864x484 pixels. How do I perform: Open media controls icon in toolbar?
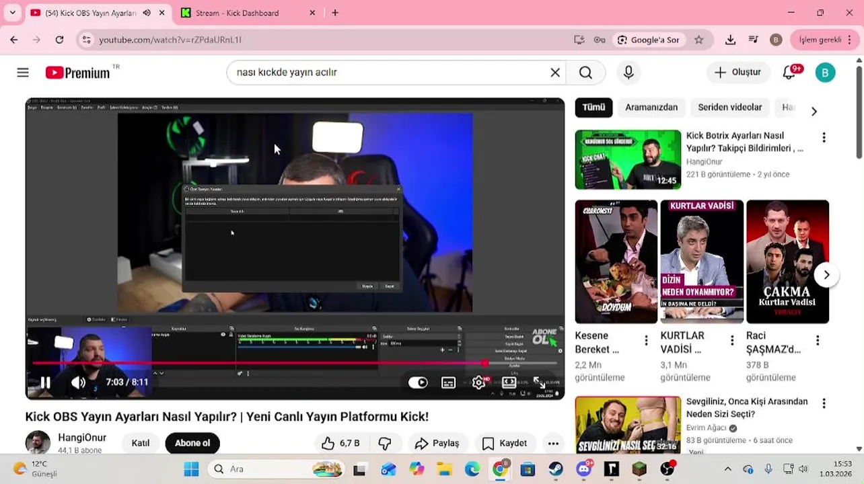click(753, 40)
